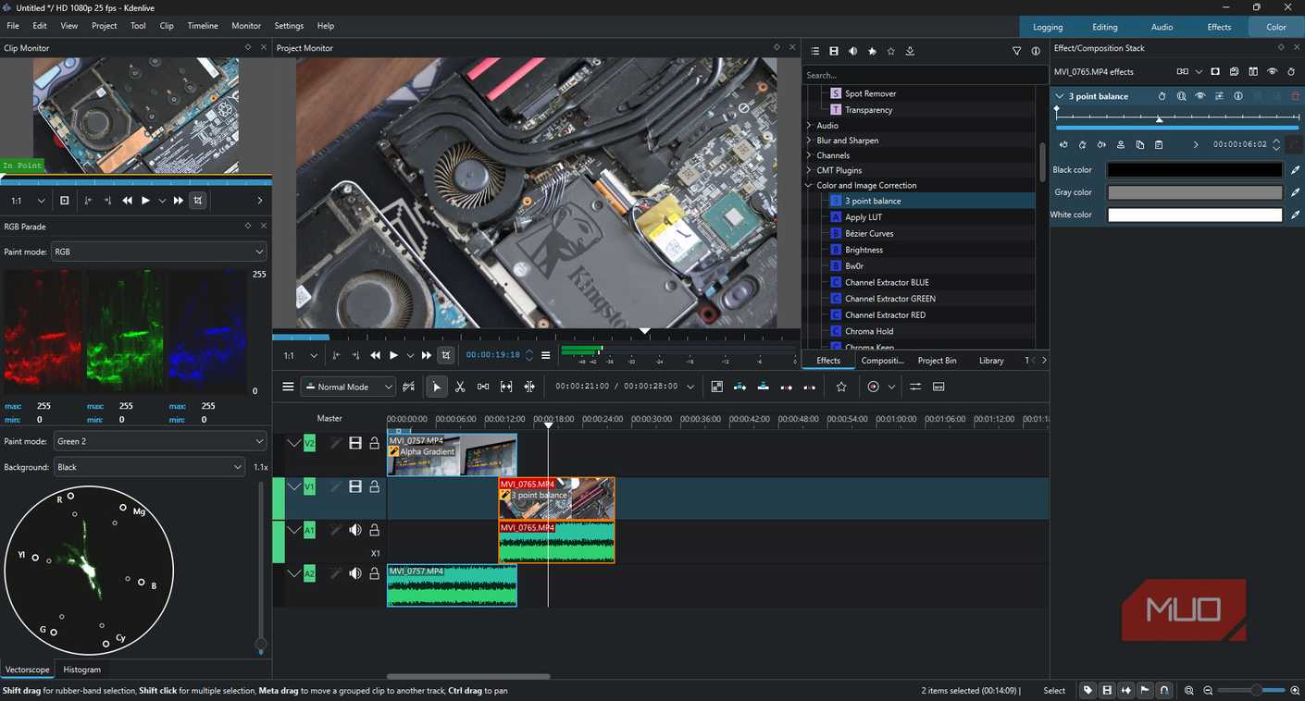Open the Timeline menu
Viewport: 1305px width, 701px height.
pos(203,26)
